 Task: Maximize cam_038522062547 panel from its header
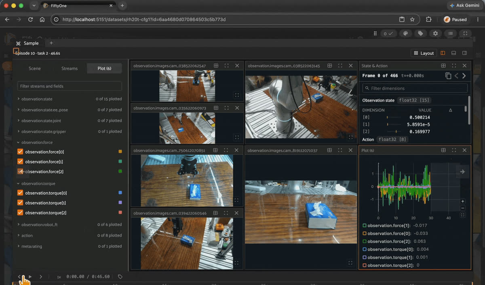tap(226, 66)
